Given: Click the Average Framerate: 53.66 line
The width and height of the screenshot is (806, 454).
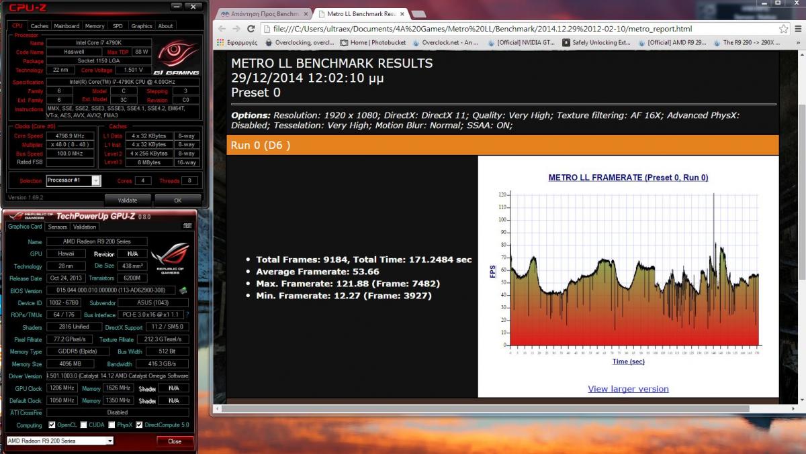Looking at the screenshot, I should [317, 272].
